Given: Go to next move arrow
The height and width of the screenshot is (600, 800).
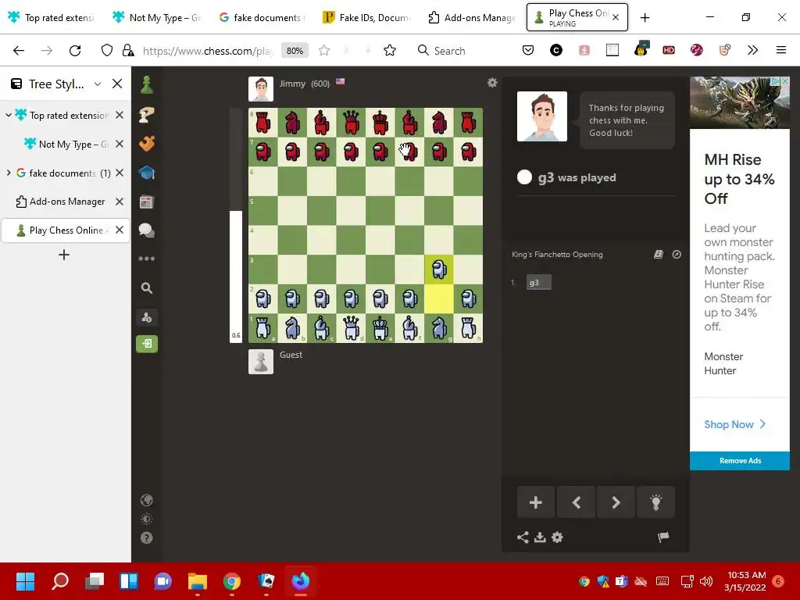Looking at the screenshot, I should click(x=616, y=502).
